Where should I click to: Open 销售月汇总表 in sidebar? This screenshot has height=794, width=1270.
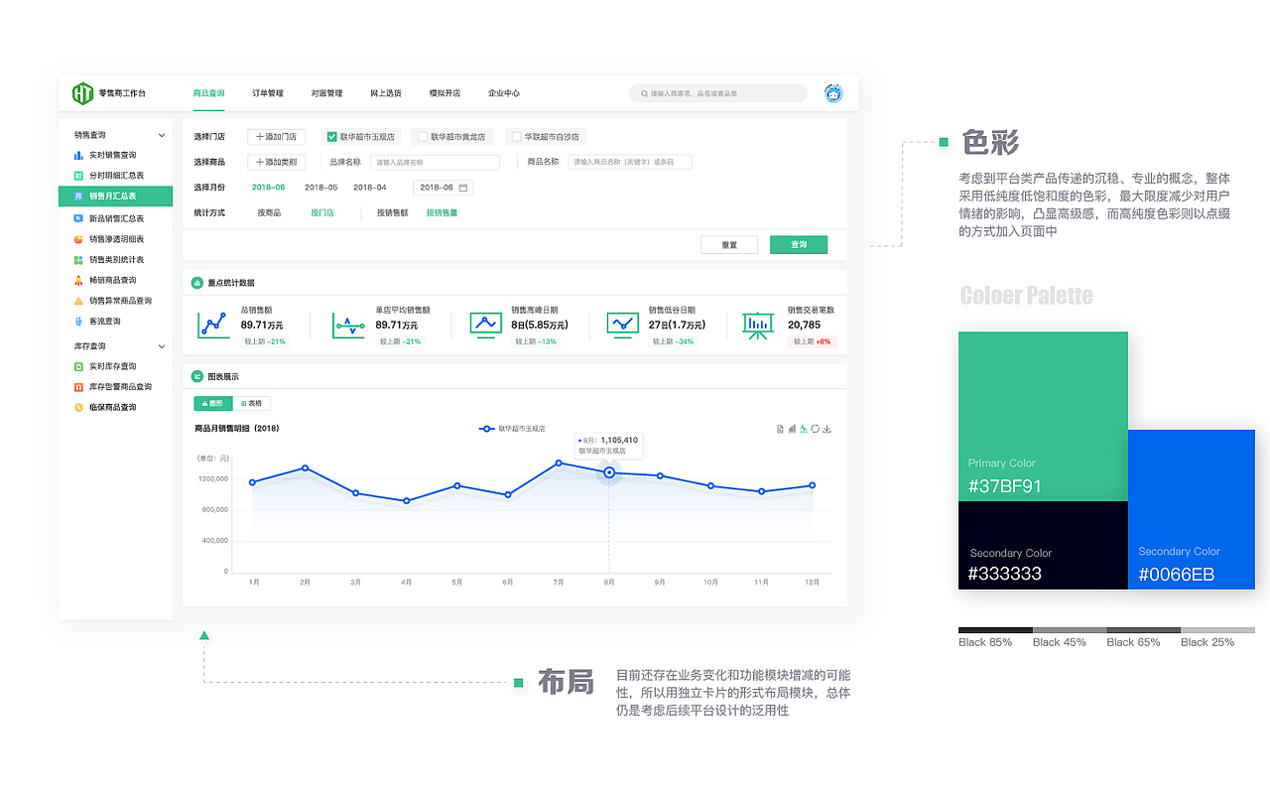(x=115, y=197)
